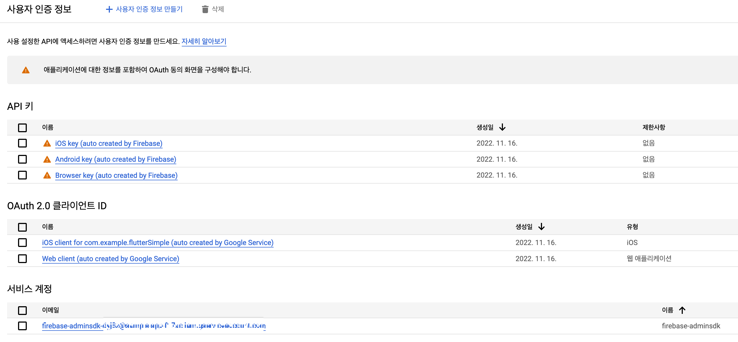Viewport: 738px width, 342px height.
Task: Click the OAuth consent warning triangle icon
Action: tap(26, 70)
